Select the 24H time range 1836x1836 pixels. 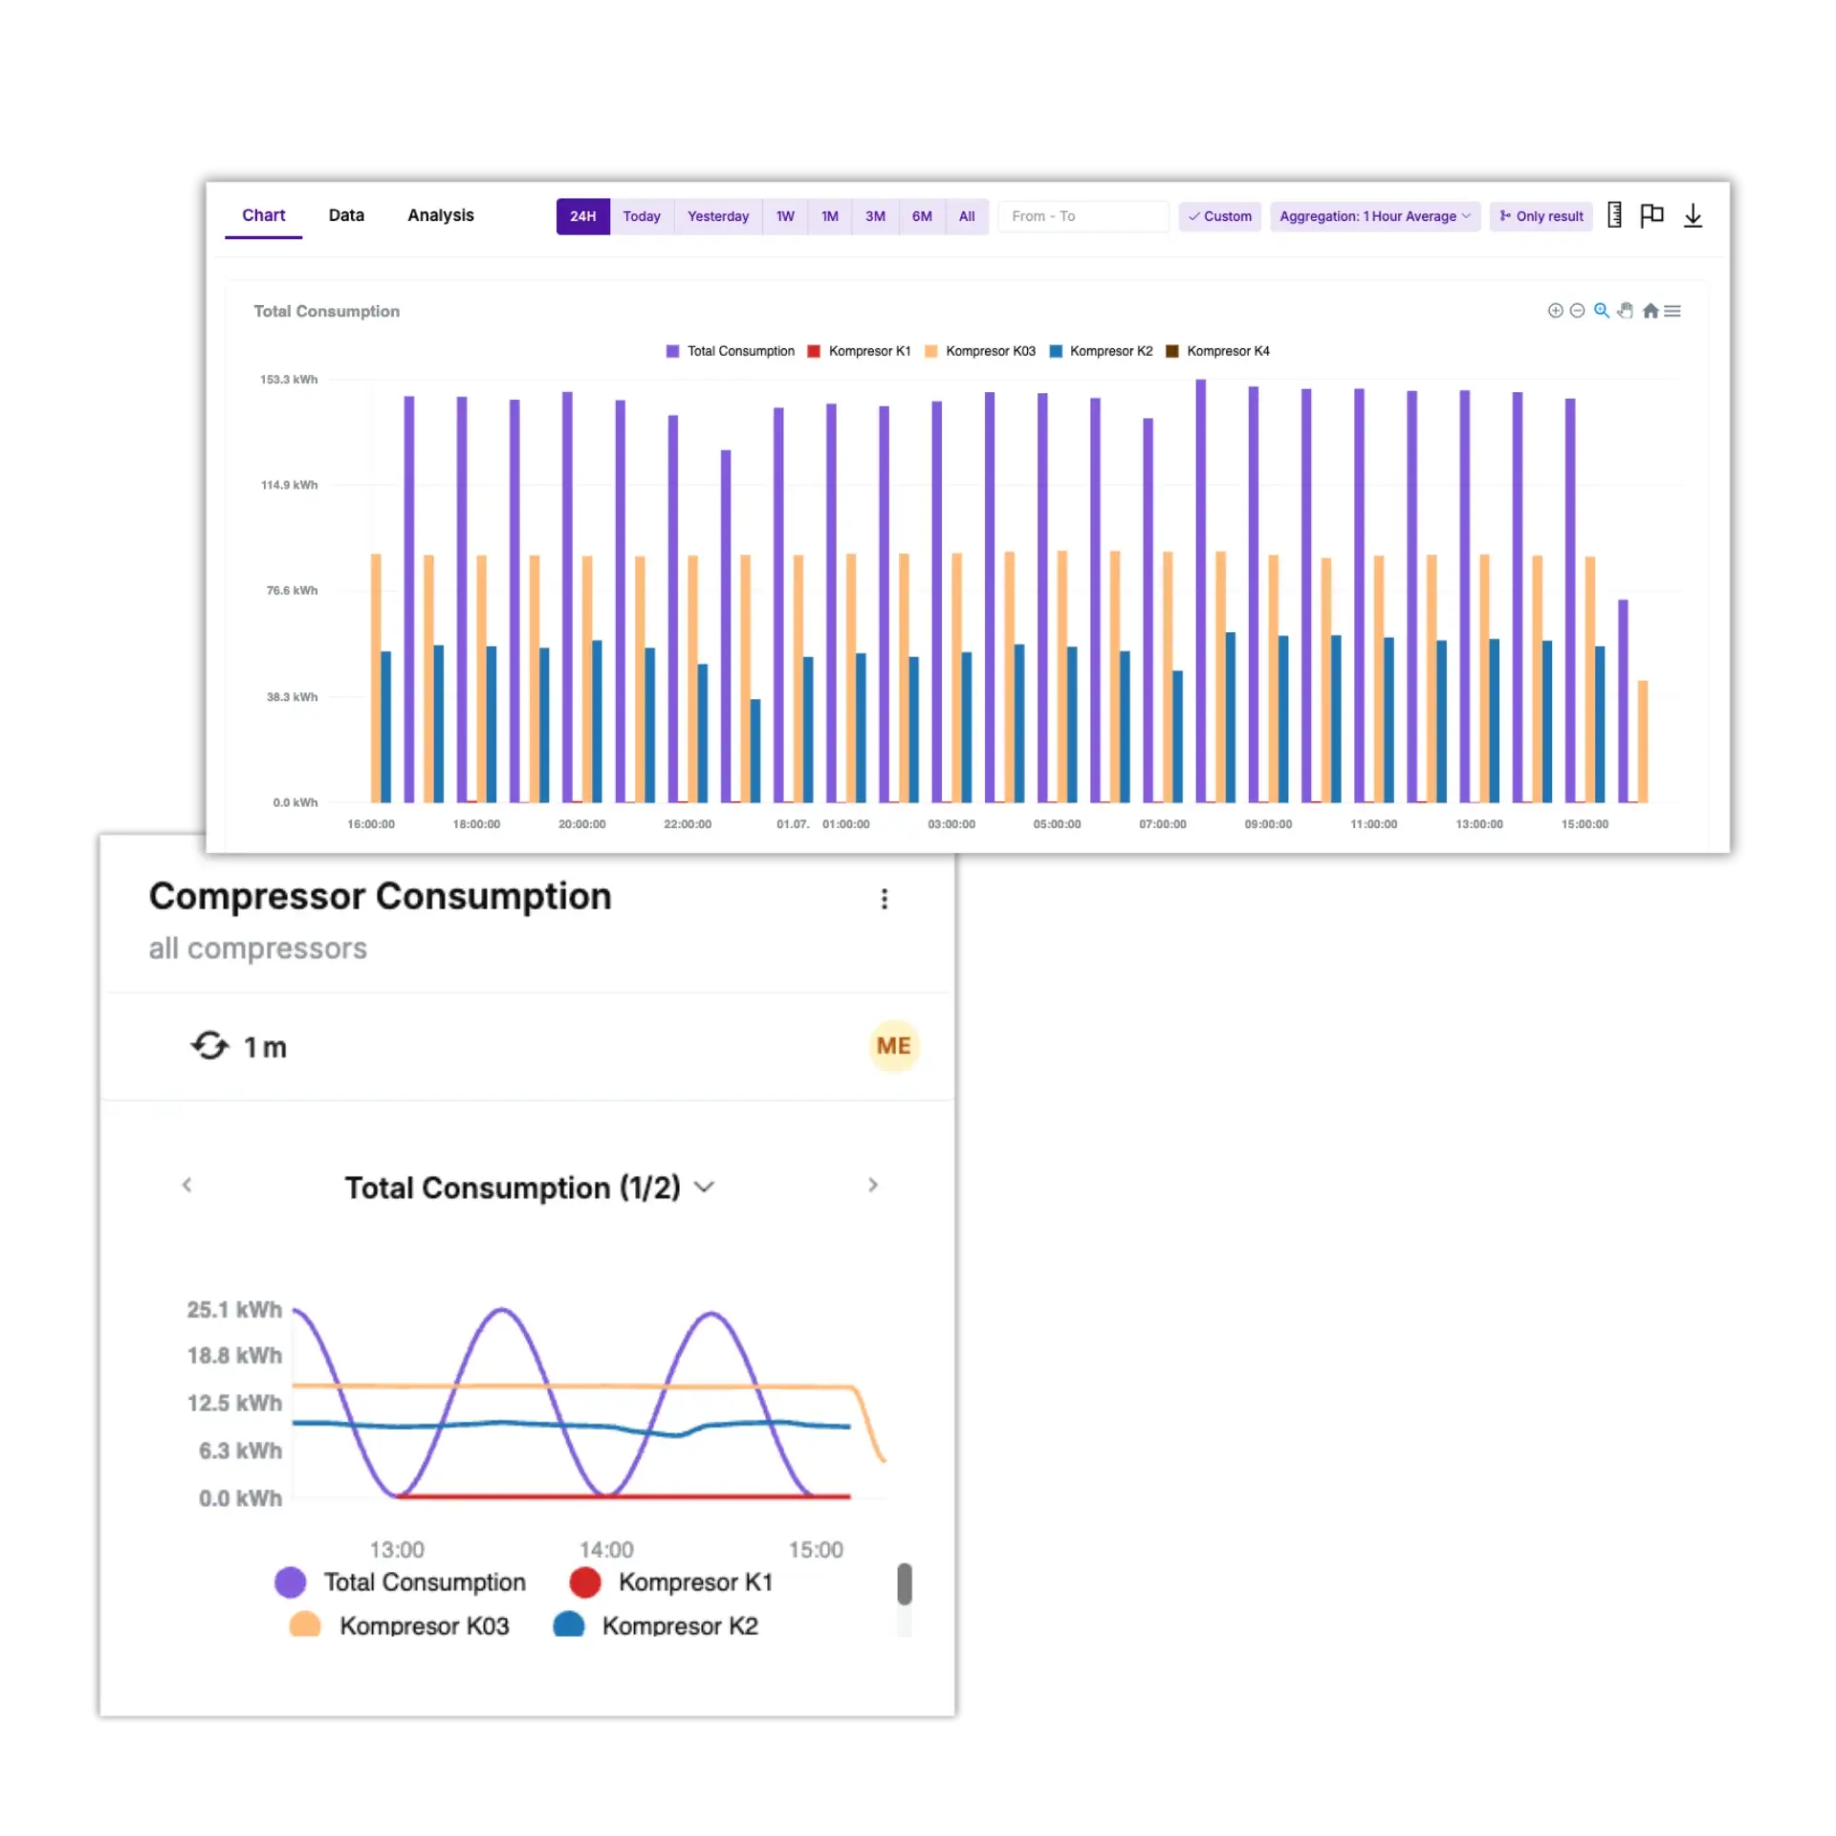click(x=582, y=216)
